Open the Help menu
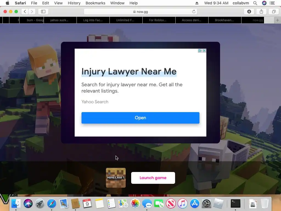 (x=134, y=3)
